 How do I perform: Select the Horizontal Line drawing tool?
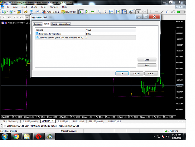point(157,12)
